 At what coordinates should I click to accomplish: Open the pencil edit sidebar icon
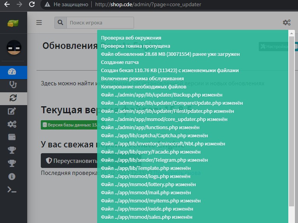pos(12,111)
